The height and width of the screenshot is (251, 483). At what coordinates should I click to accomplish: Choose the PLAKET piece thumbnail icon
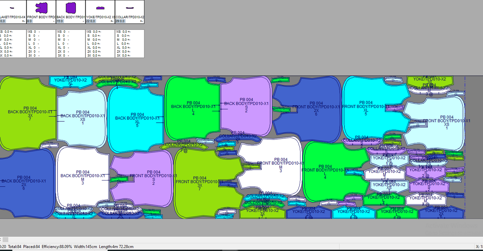[x=12, y=7]
